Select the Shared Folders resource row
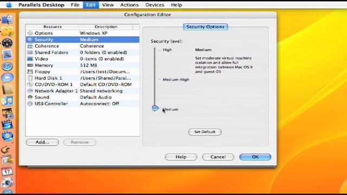 82,53
